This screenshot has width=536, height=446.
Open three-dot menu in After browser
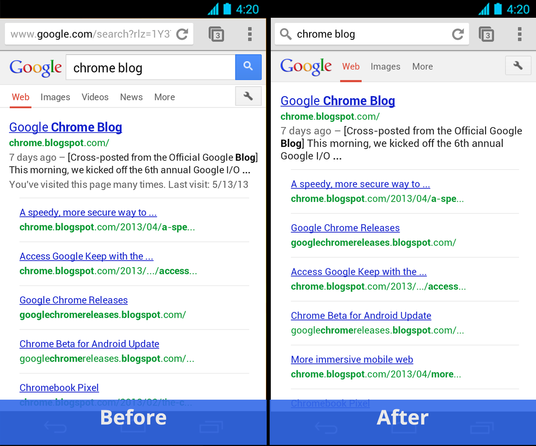pyautogui.click(x=520, y=34)
